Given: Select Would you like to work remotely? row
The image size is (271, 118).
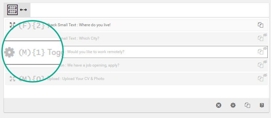Looking at the screenshot, I should coord(136,52).
